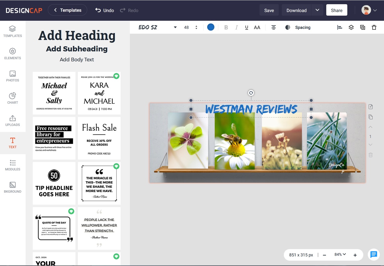This screenshot has height=266, width=384.
Task: Open the Background panel
Action: (x=12, y=187)
